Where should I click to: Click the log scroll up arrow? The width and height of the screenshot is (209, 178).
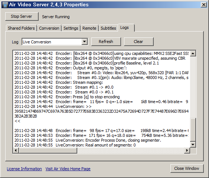point(193,53)
